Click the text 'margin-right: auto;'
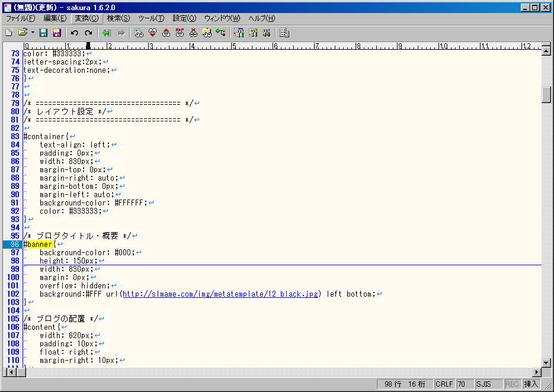Screen dimensions: 554x392 click(79, 178)
